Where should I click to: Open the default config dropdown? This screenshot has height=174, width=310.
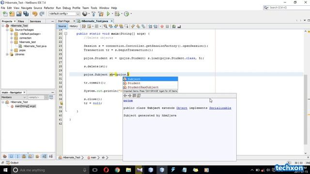coord(64,14)
